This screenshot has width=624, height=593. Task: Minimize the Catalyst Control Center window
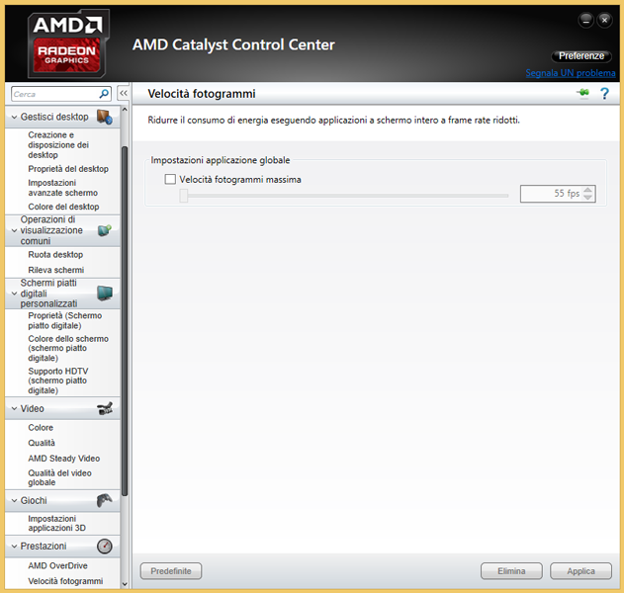[585, 20]
